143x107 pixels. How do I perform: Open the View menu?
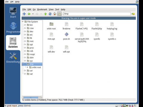51,10
